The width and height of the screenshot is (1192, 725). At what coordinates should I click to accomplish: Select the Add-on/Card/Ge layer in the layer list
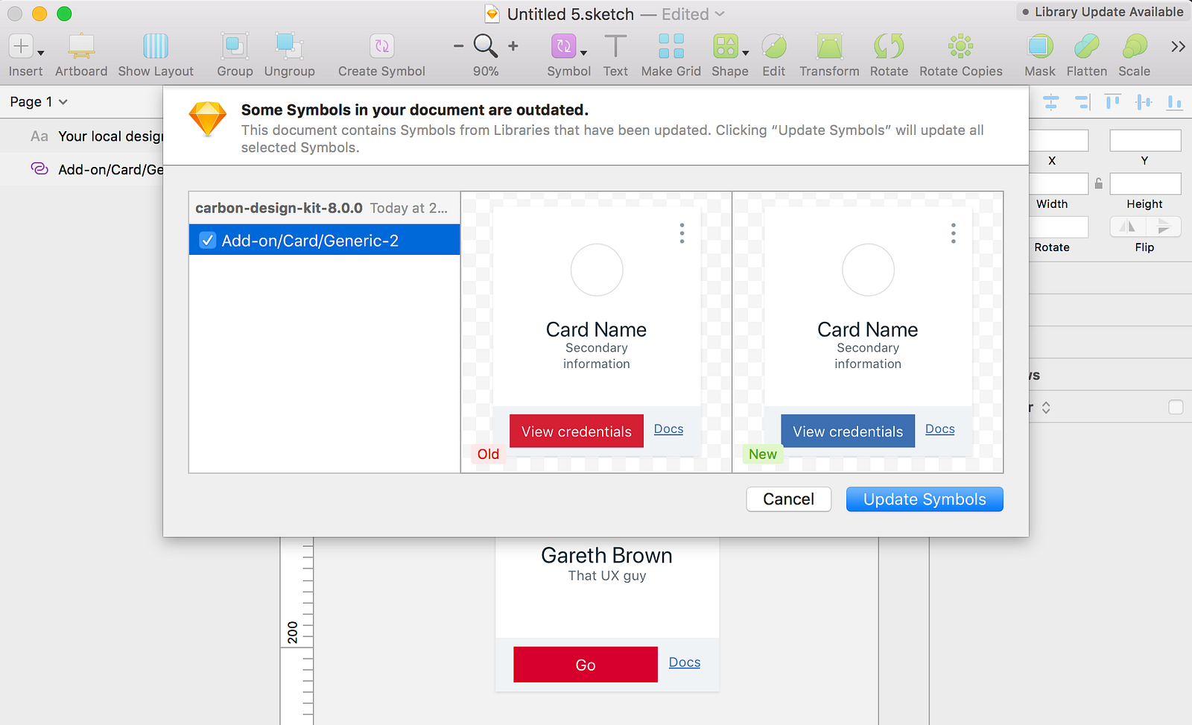click(x=82, y=169)
